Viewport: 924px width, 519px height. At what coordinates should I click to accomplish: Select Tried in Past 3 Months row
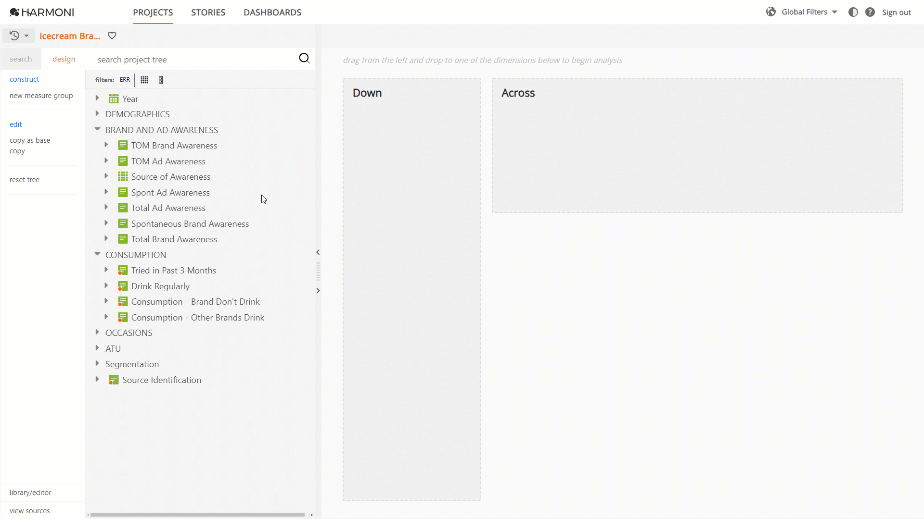point(174,271)
